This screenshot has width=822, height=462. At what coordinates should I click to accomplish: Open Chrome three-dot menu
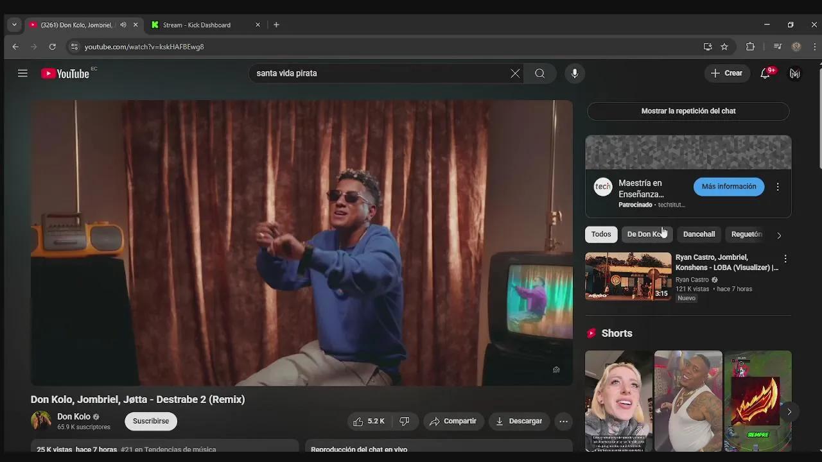click(815, 47)
